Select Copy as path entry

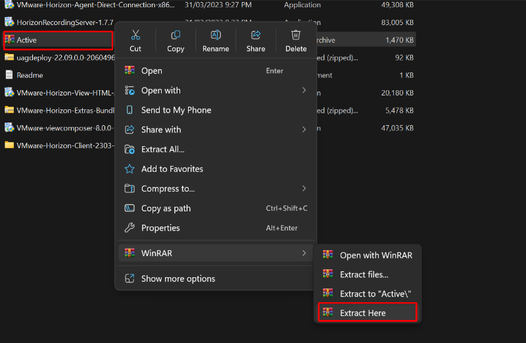(x=166, y=209)
